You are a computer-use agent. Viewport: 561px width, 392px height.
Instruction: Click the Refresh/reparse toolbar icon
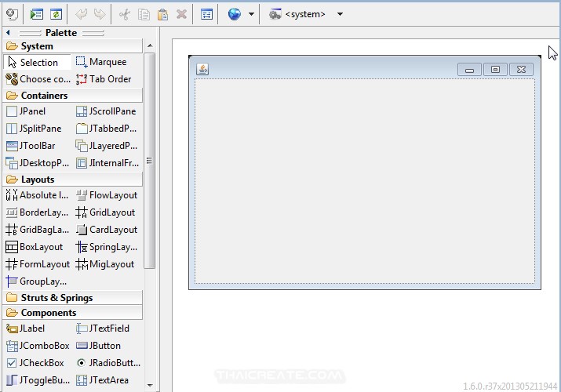point(56,14)
